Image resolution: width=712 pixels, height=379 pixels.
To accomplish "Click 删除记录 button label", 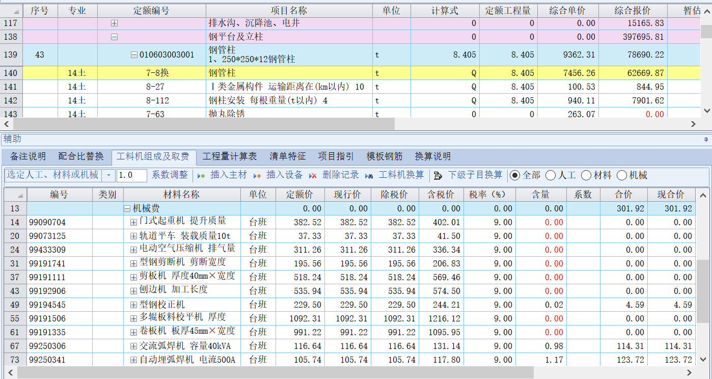I will point(341,175).
